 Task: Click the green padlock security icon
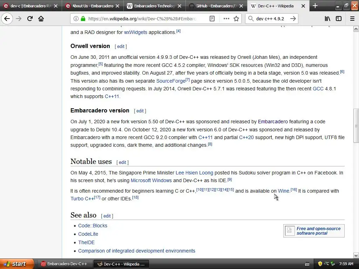(83, 19)
